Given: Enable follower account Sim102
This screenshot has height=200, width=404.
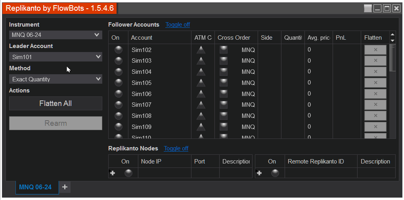Looking at the screenshot, I should point(119,50).
